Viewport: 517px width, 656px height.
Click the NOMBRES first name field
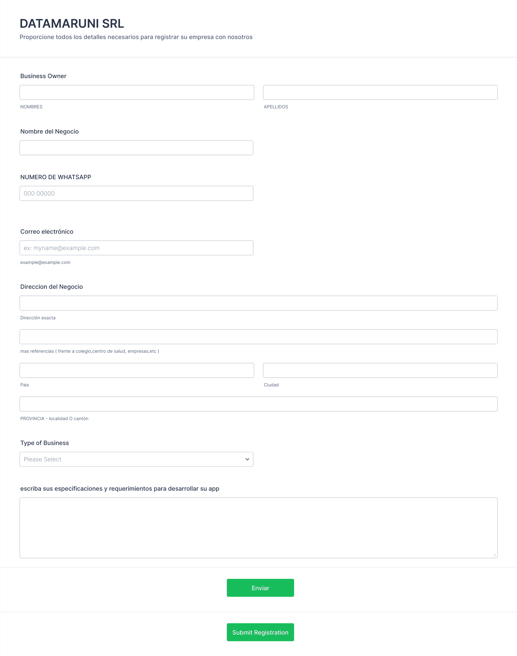point(137,92)
